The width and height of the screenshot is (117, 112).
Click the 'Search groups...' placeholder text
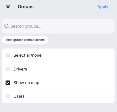[26, 26]
